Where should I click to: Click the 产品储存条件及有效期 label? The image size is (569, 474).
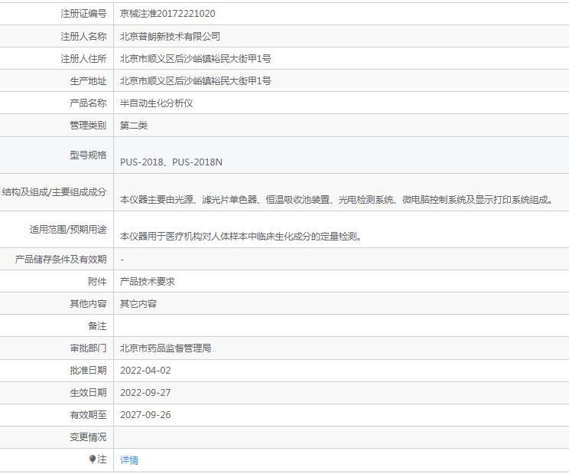click(x=61, y=259)
